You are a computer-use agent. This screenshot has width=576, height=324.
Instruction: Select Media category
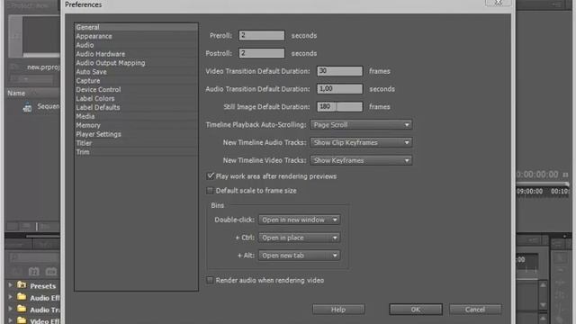pos(136,116)
